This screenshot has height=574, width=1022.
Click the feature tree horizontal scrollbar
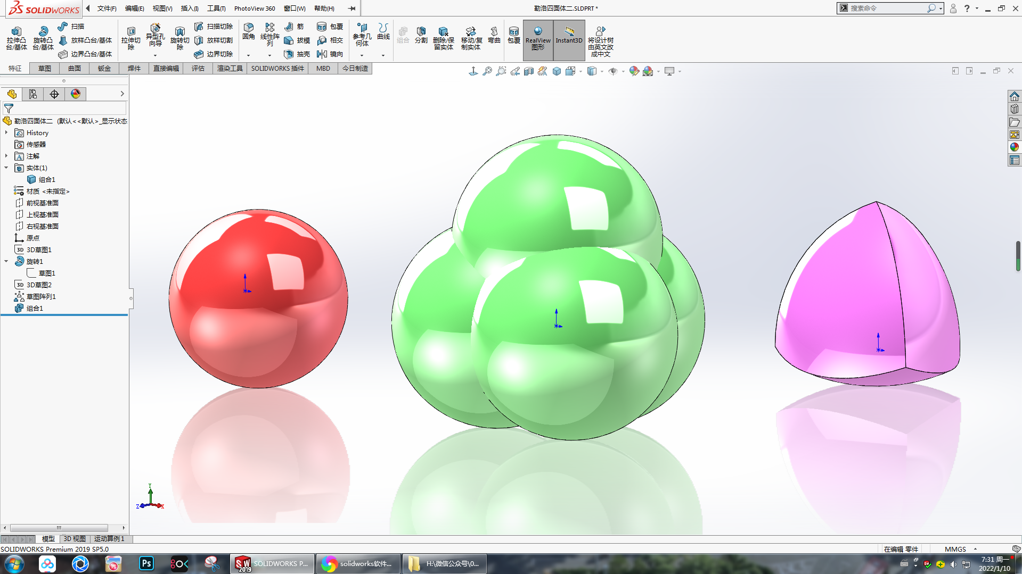point(59,528)
